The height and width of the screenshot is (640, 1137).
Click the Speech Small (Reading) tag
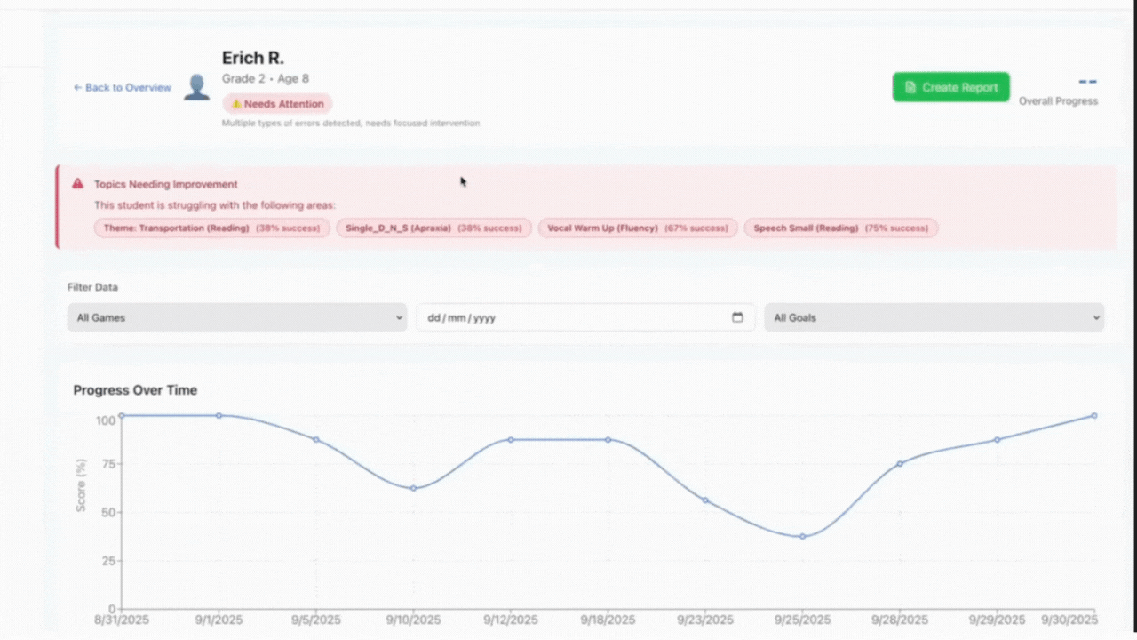point(840,228)
